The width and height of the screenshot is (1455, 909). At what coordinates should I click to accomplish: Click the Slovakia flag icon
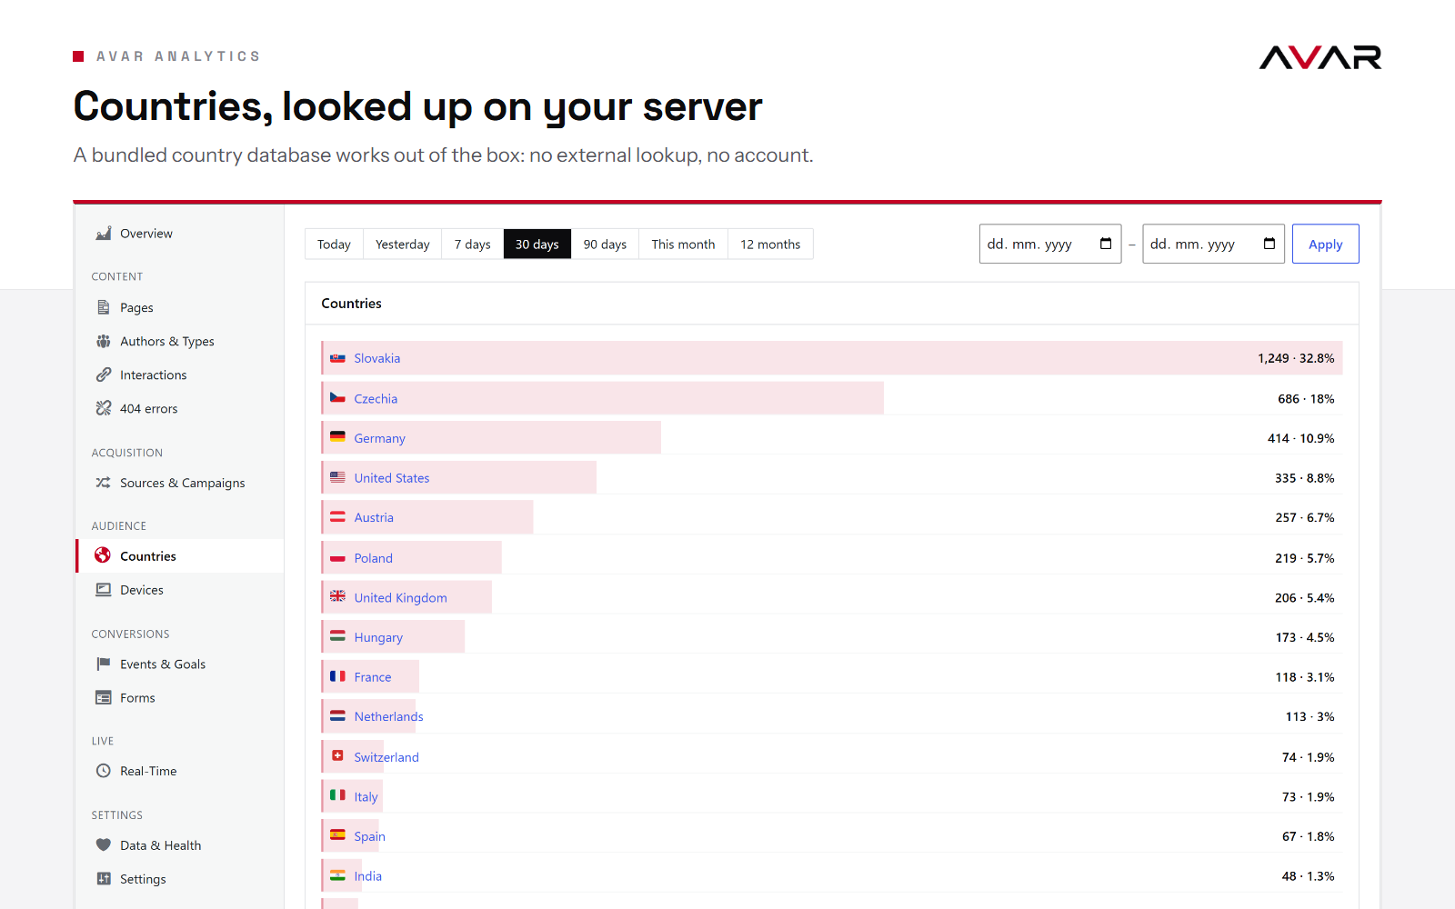(337, 358)
